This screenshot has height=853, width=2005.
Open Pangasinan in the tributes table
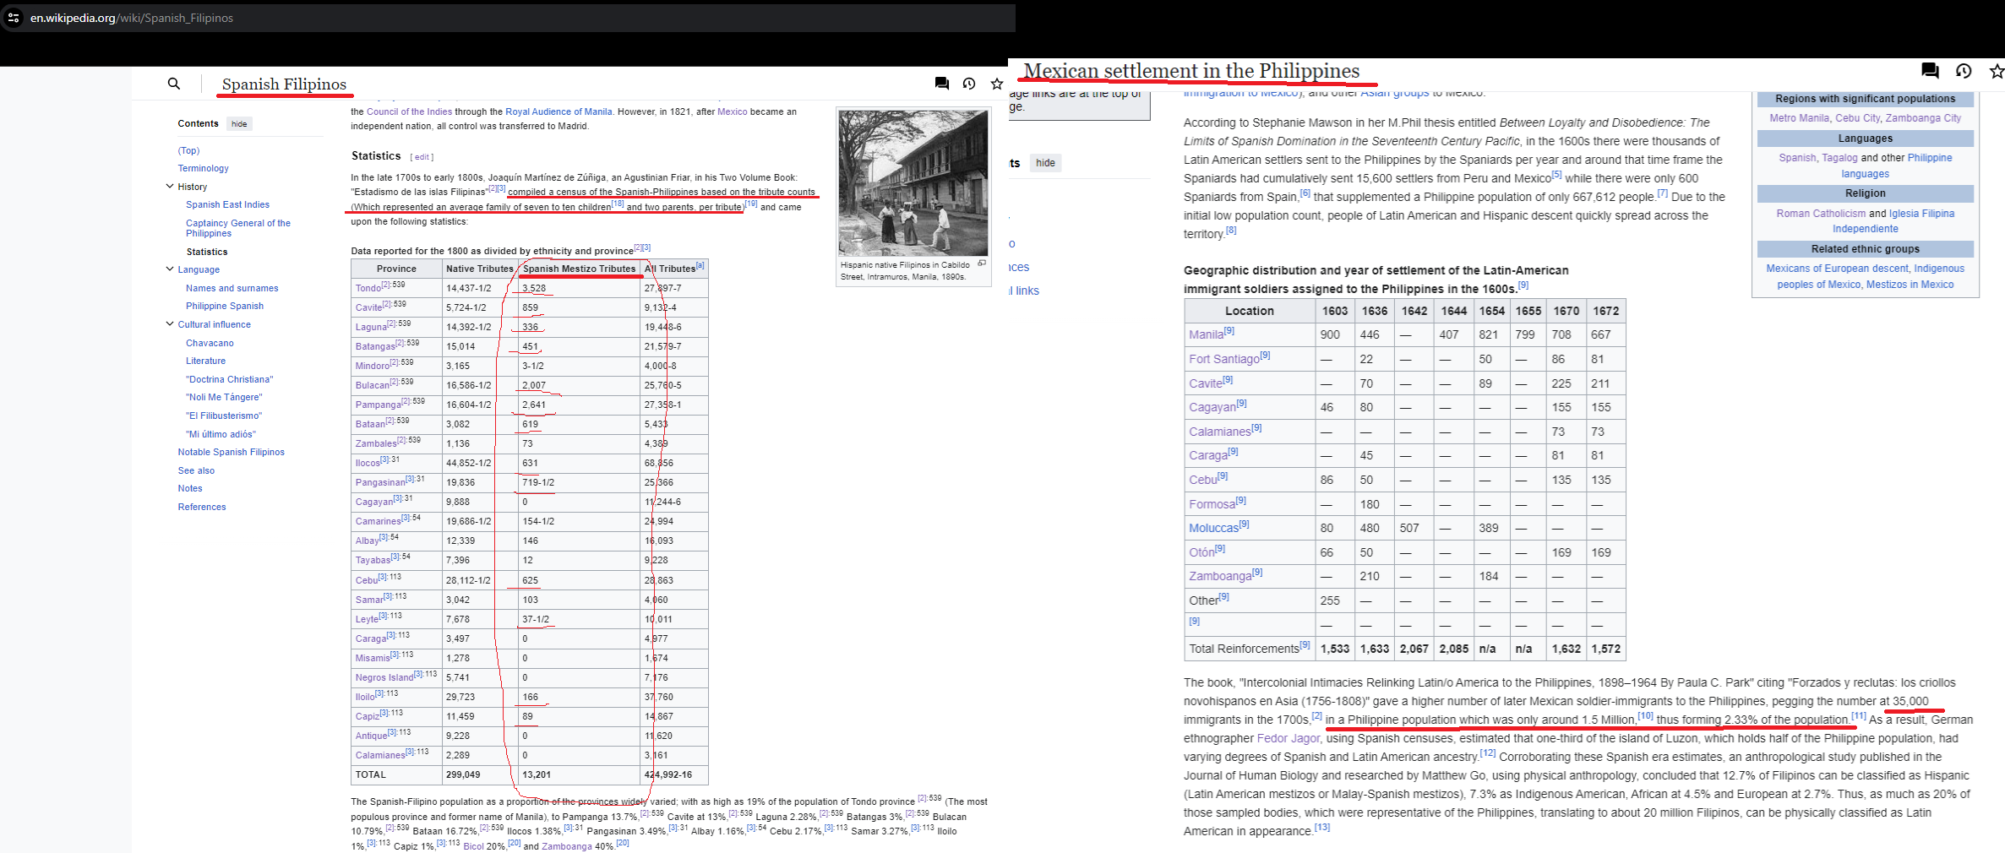[380, 482]
